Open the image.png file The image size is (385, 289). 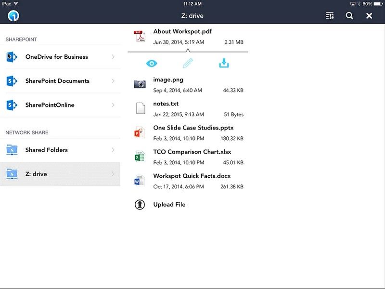(x=188, y=85)
